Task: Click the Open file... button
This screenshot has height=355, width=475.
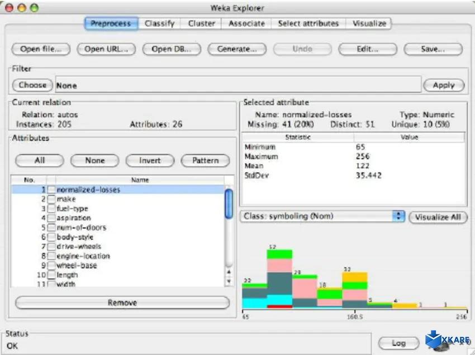Action: pyautogui.click(x=41, y=49)
